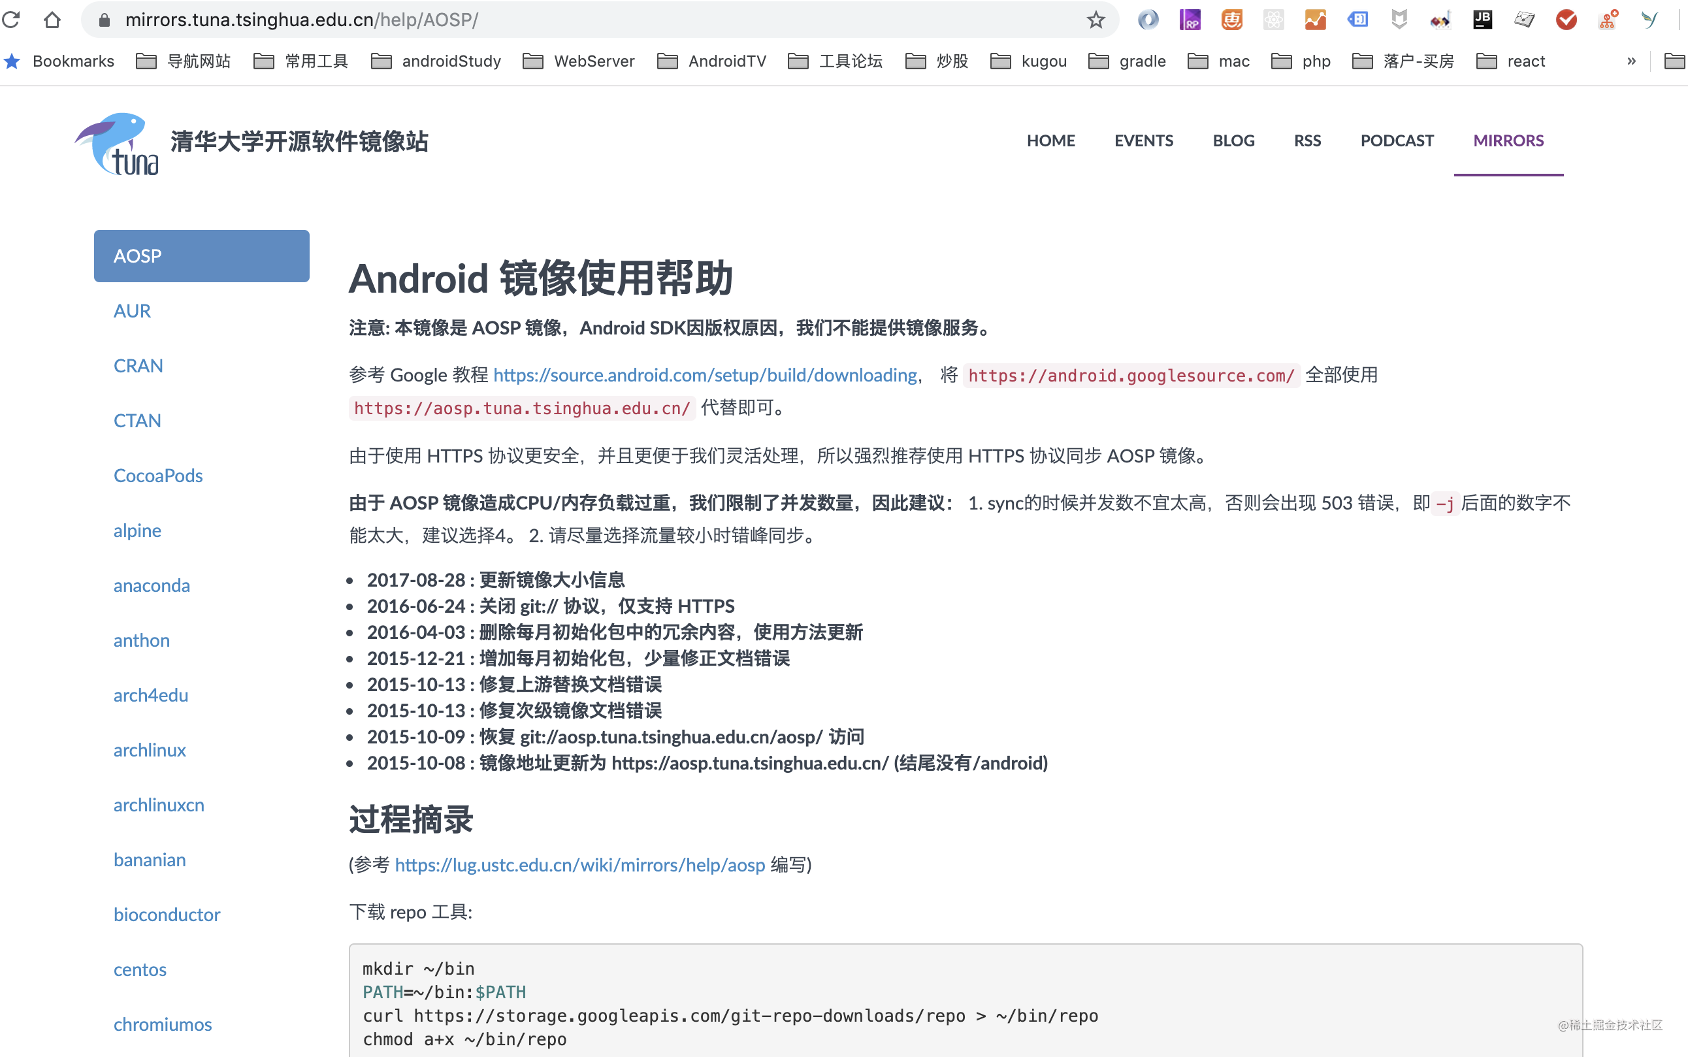Click the 惠惠购物助手 extension icon
Image resolution: width=1688 pixels, height=1057 pixels.
coord(1231,19)
